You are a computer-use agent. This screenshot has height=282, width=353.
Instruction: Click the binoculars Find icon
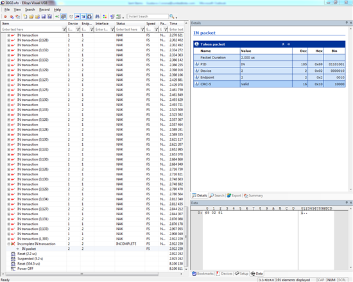pyautogui.click(x=98, y=17)
